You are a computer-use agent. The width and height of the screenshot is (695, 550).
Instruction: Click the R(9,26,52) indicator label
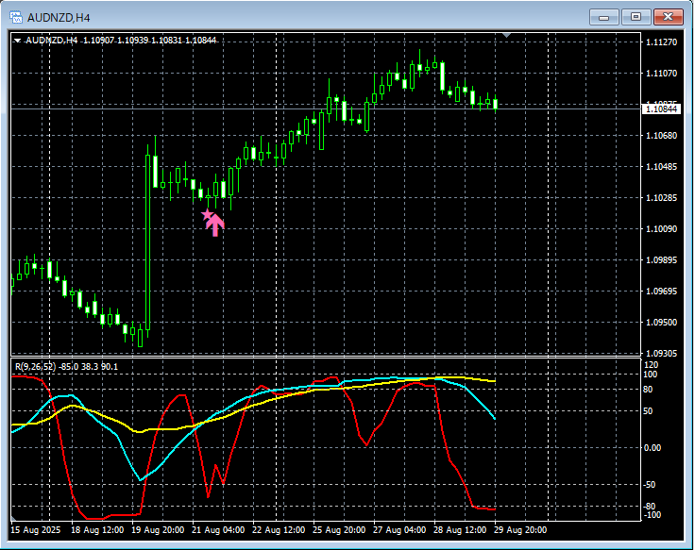[34, 366]
